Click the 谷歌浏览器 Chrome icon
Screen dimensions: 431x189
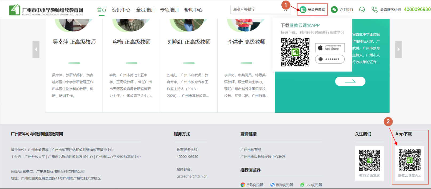pyautogui.click(x=243, y=185)
